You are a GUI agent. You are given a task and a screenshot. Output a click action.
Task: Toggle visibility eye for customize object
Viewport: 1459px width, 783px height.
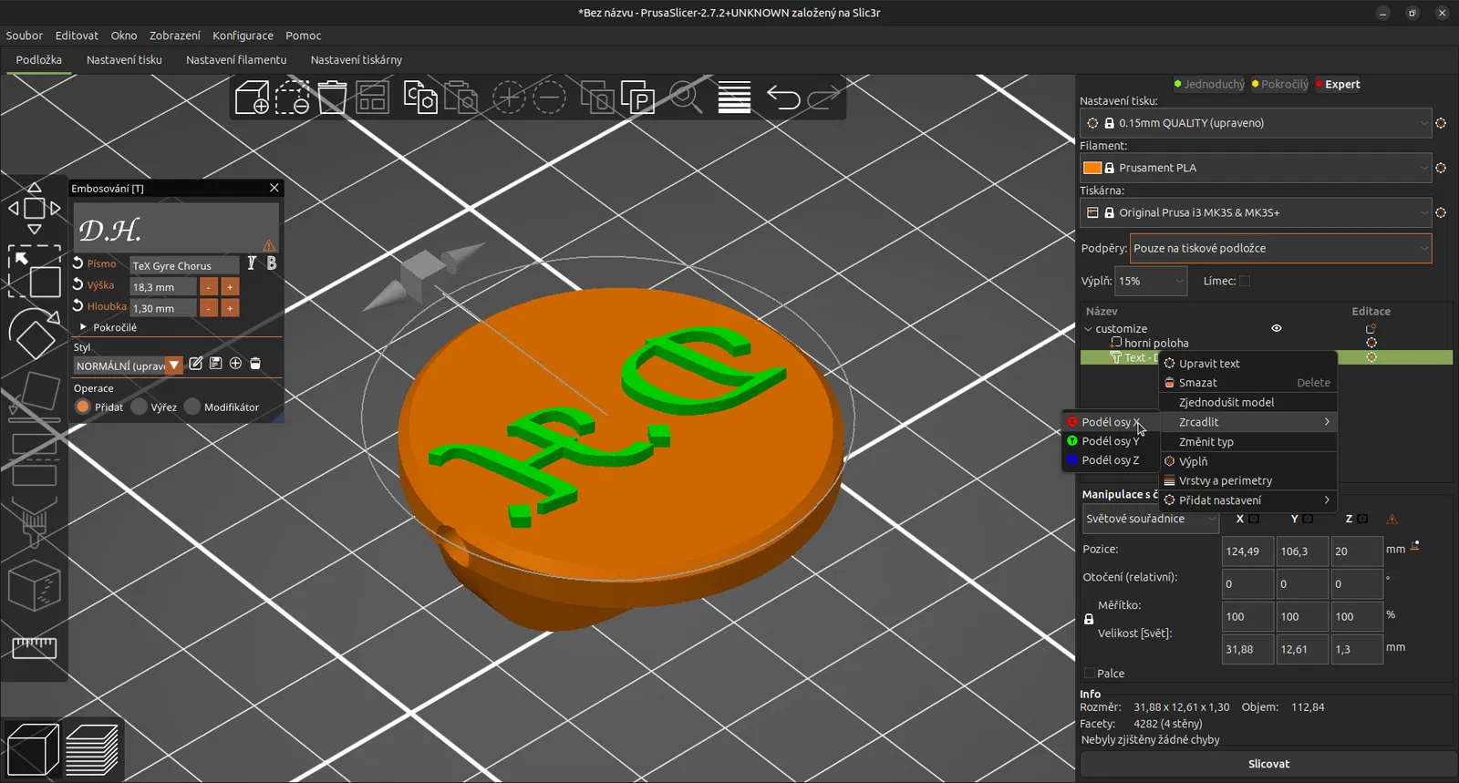click(1277, 328)
